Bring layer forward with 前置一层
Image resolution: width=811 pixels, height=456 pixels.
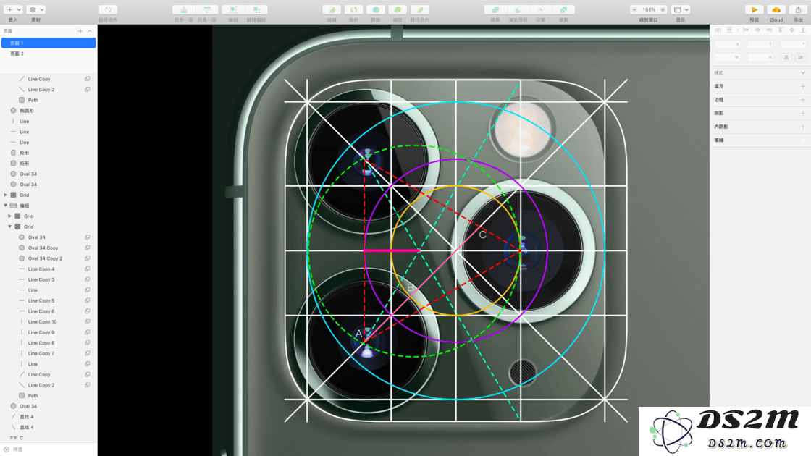[184, 10]
